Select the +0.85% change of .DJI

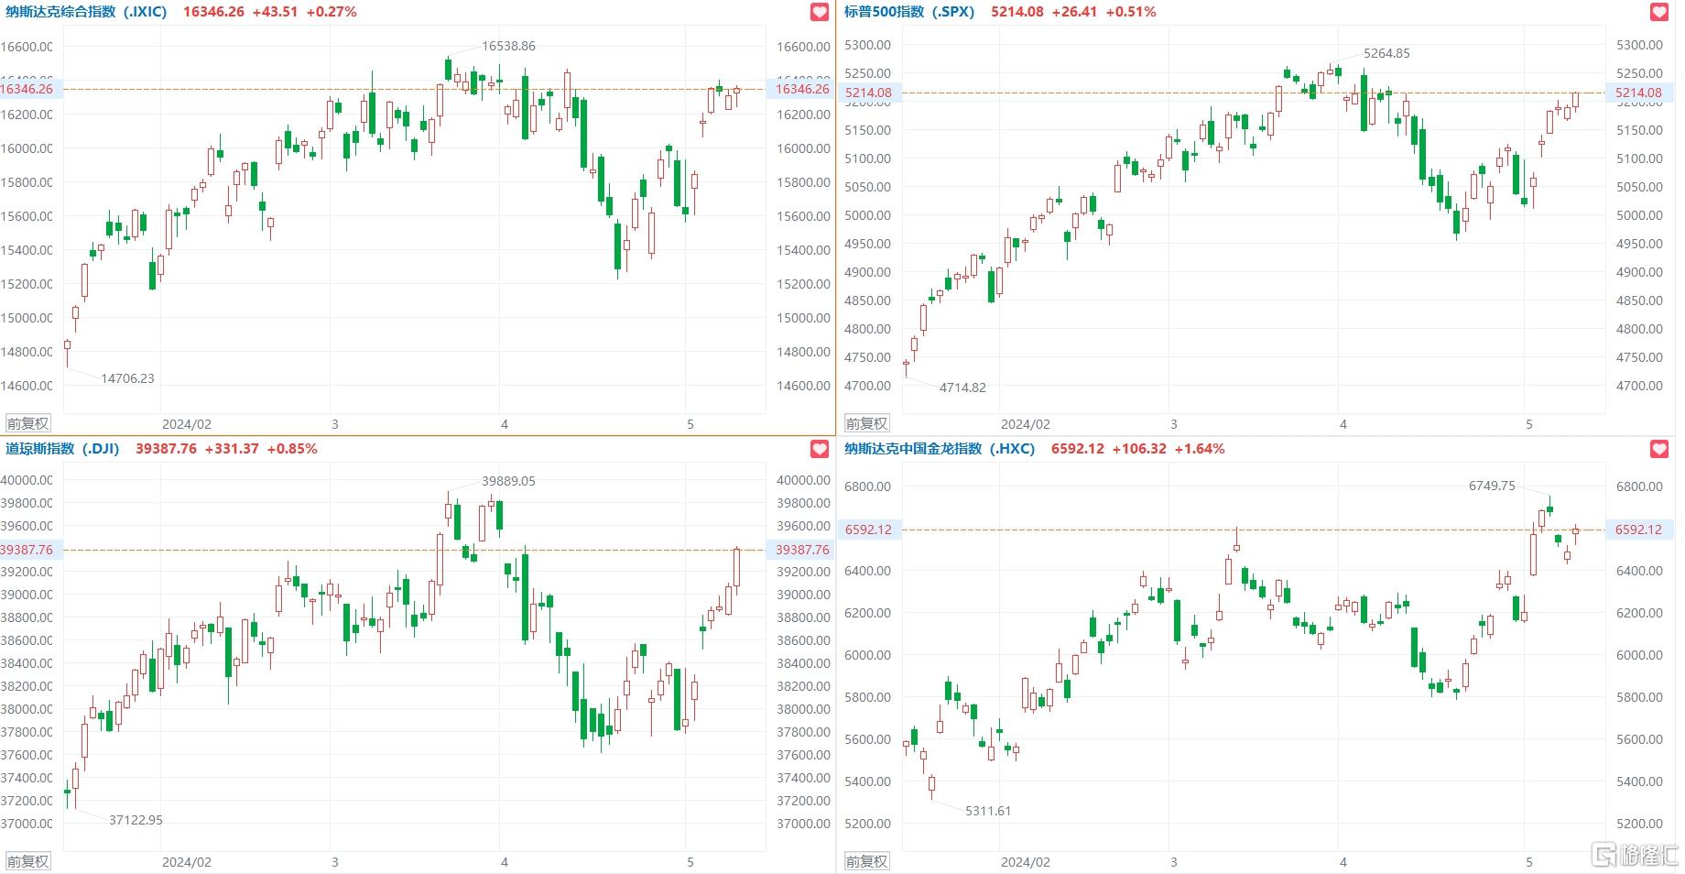click(292, 449)
